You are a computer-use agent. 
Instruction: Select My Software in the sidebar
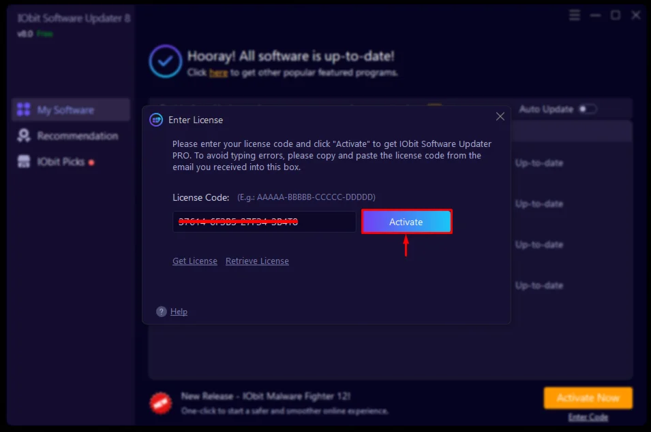click(71, 110)
